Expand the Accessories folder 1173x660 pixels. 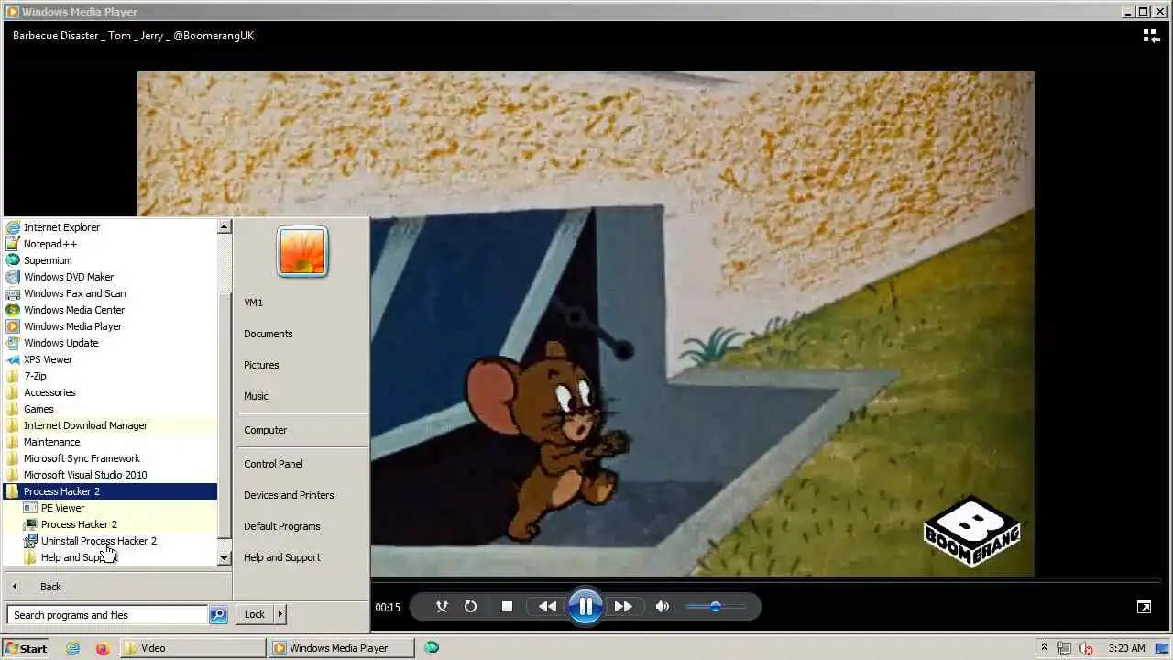click(x=111, y=392)
